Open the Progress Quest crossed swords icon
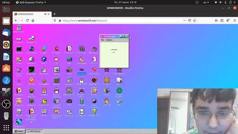Viewport: 238px width, 134px height. tap(81, 91)
